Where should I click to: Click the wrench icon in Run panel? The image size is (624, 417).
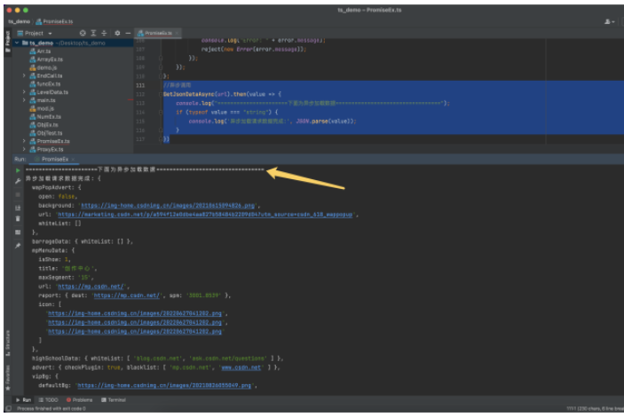[x=18, y=181]
